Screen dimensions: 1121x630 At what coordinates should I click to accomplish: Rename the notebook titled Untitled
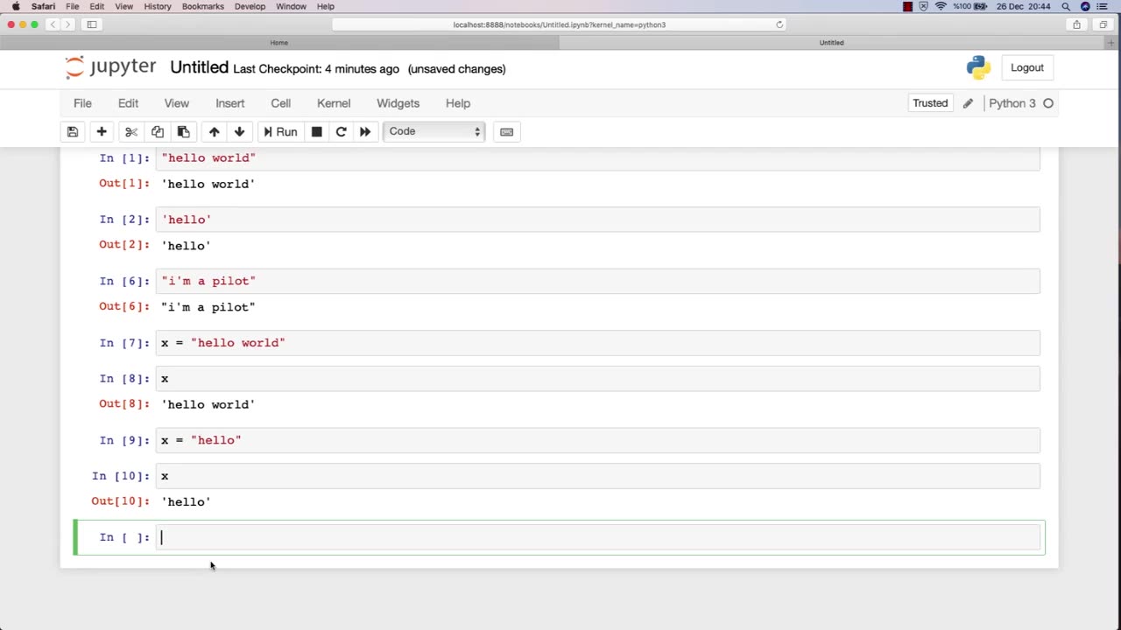[199, 67]
